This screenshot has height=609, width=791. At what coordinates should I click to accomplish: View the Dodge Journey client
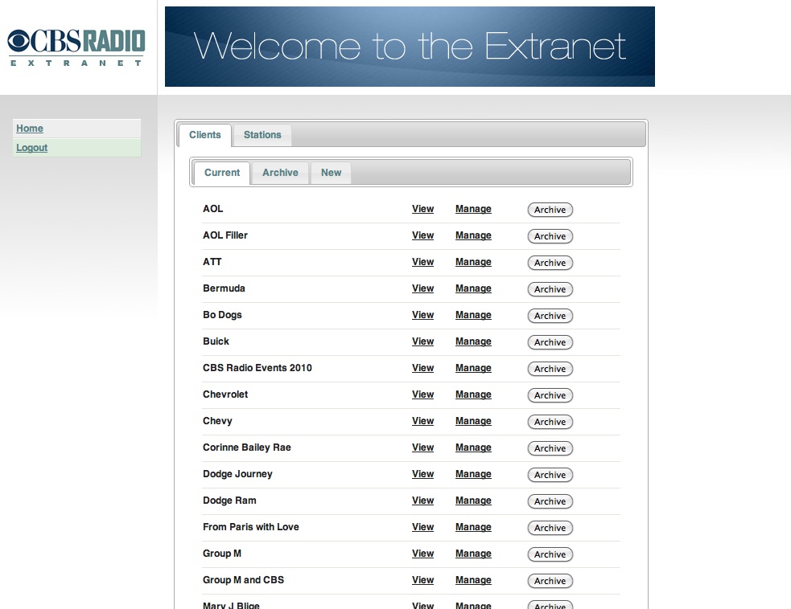422,474
